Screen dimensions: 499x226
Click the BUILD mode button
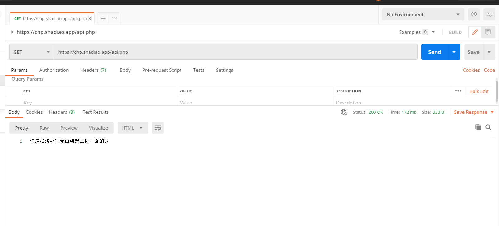tap(455, 32)
